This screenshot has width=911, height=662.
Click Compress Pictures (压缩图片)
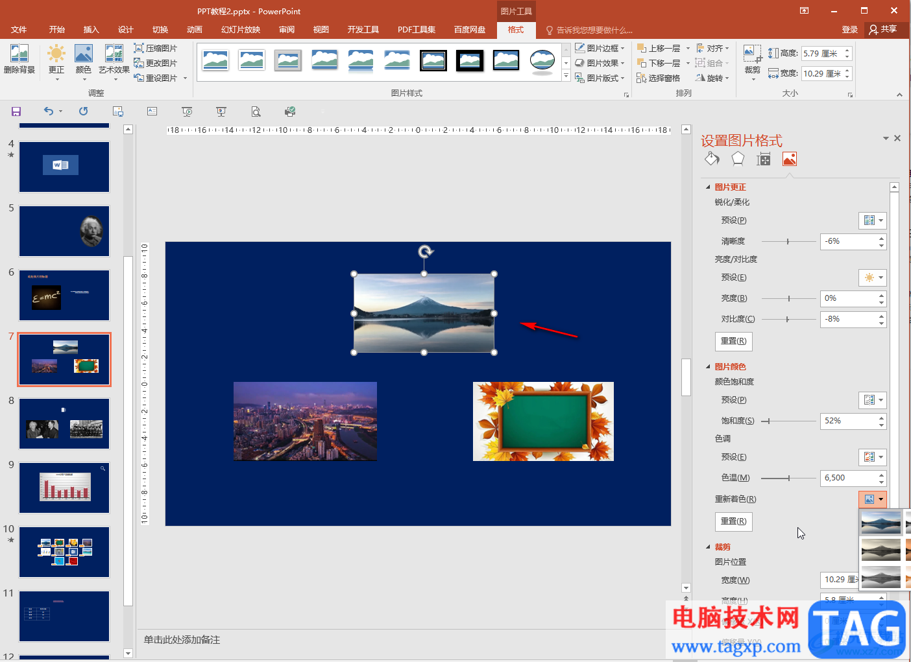pyautogui.click(x=156, y=48)
